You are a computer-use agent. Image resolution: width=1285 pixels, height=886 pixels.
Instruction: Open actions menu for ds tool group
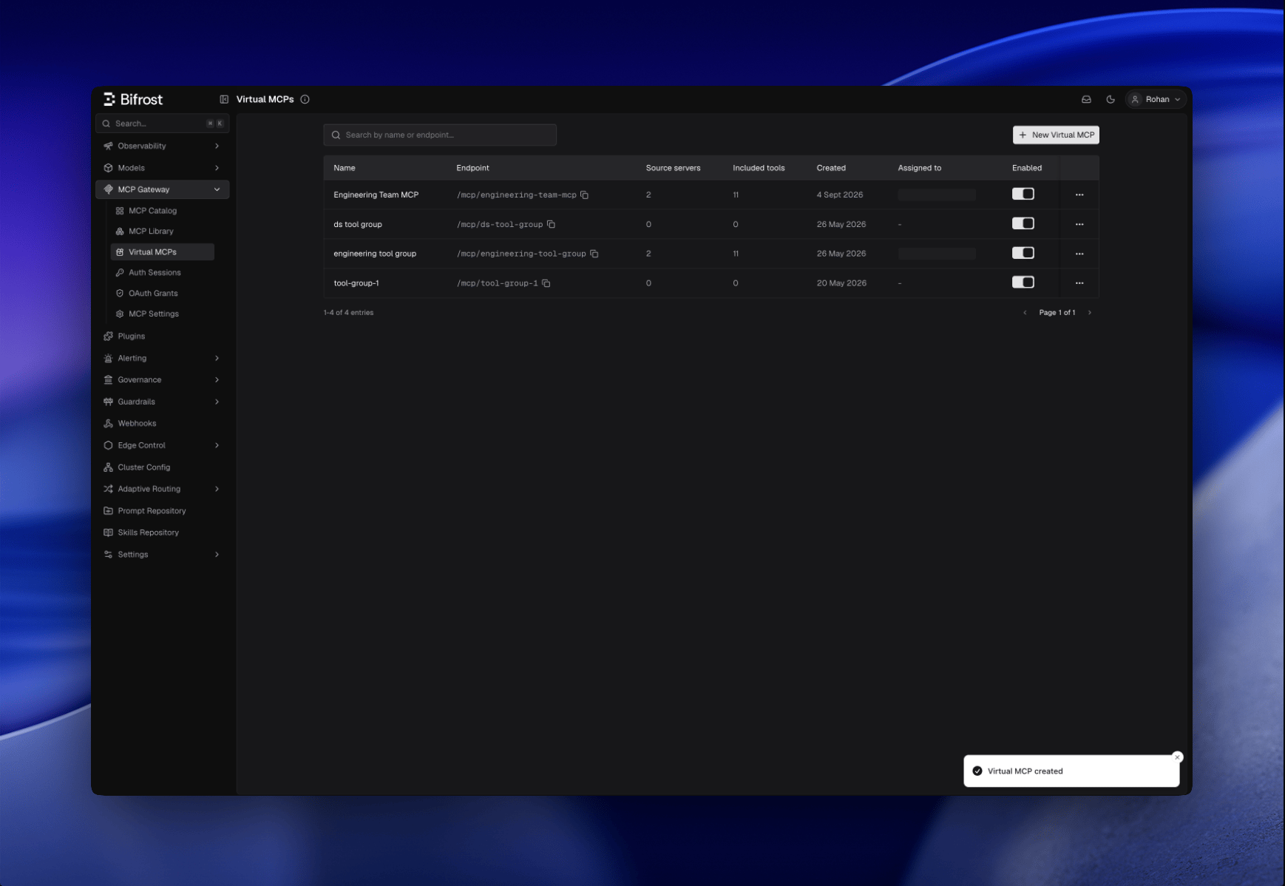tap(1079, 224)
